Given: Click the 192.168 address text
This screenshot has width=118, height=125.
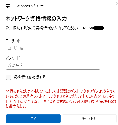Looking at the screenshot, I should (87, 28).
